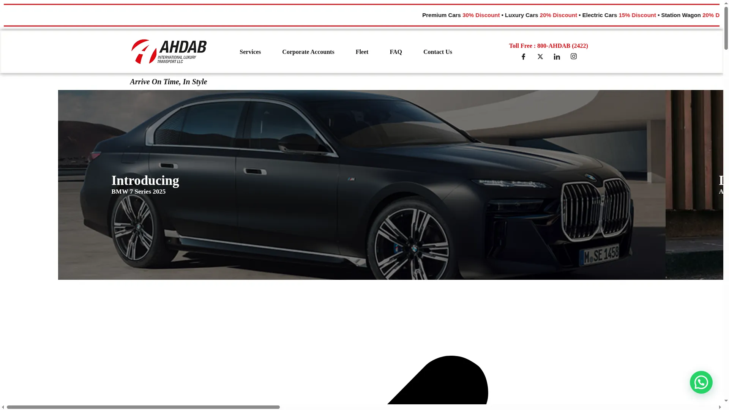Click the vertical scrollbar thumb

726,28
